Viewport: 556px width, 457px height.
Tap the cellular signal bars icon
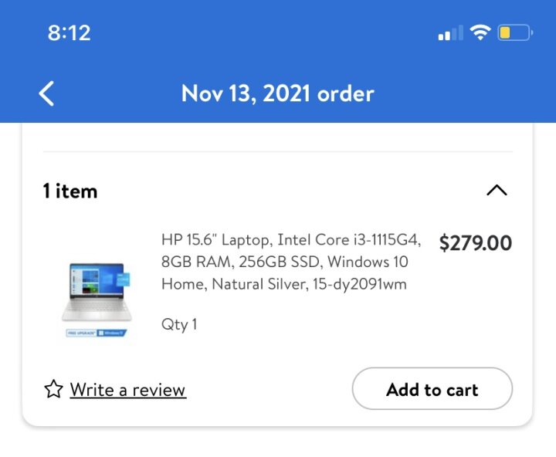tap(451, 33)
